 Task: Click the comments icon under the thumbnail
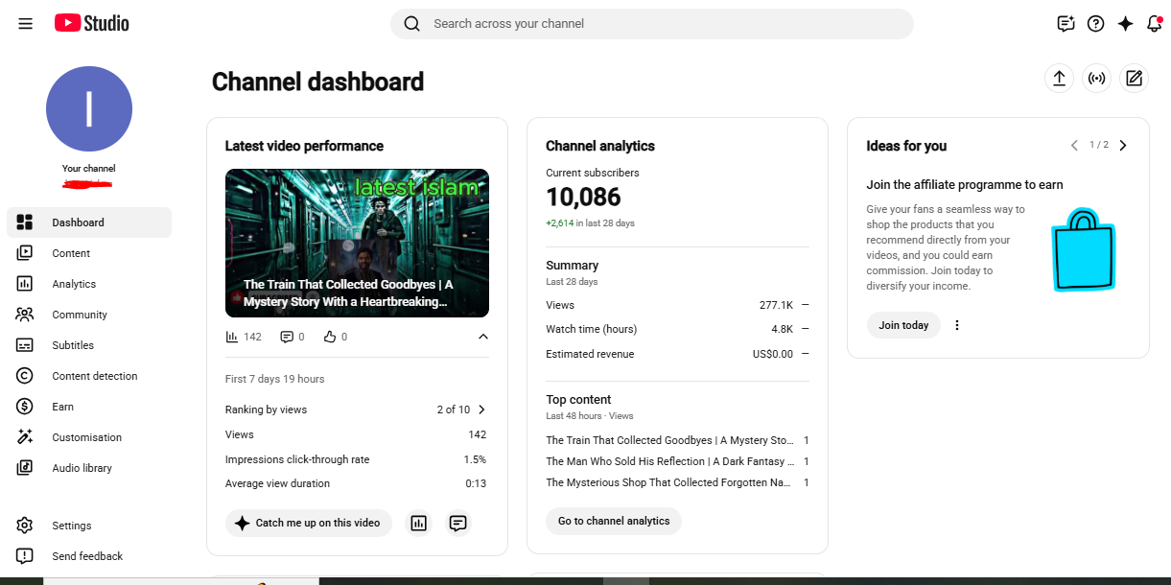click(286, 337)
